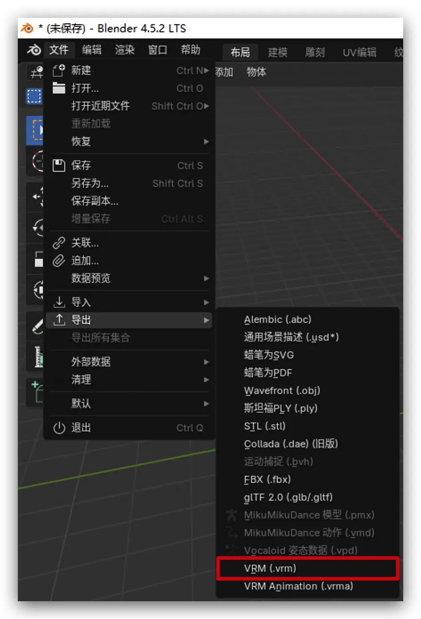The width and height of the screenshot is (421, 619).
Task: Click the upload-arrow icon beside 导出
Action: [59, 320]
